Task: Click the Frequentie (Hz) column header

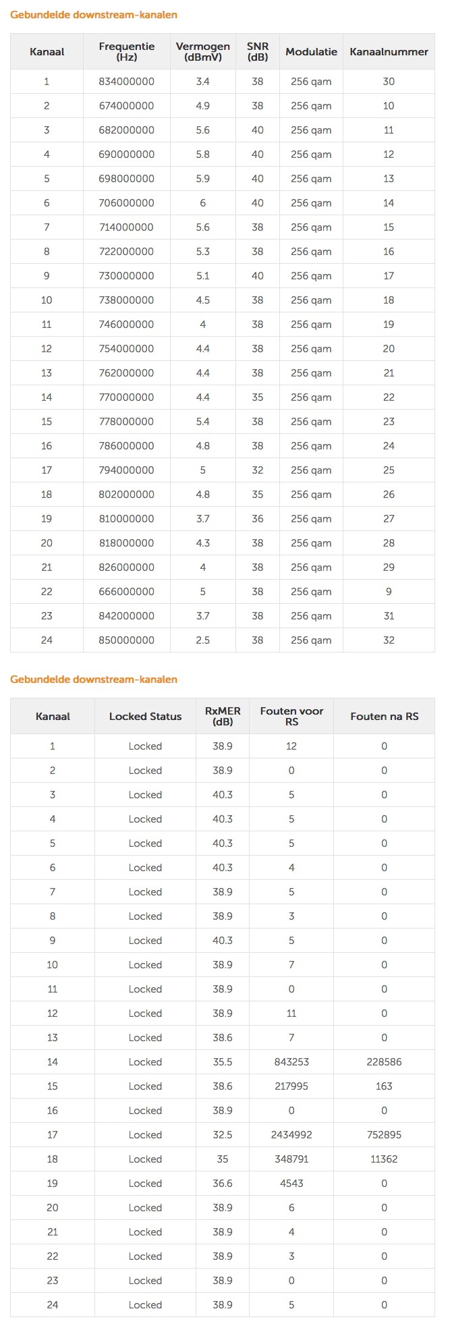Action: coord(127,51)
